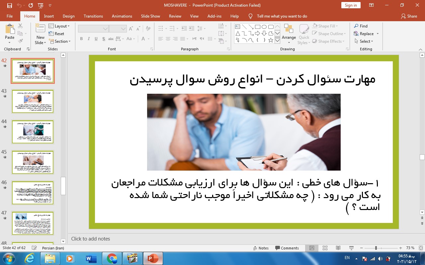Screen dimensions: 425x265
Task: Select slide 45 thumbnail
Action: pos(33,162)
